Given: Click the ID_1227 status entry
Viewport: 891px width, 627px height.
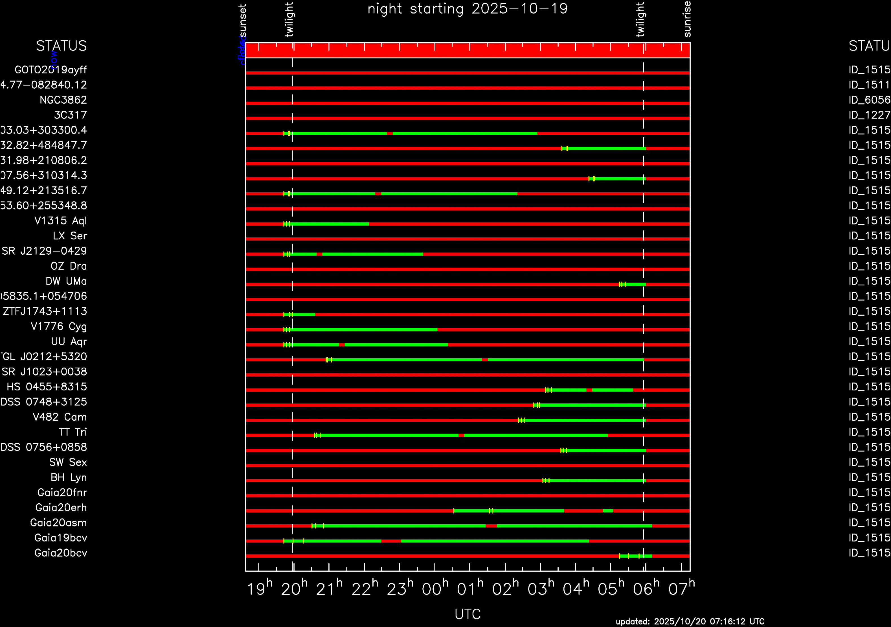Looking at the screenshot, I should click(869, 115).
